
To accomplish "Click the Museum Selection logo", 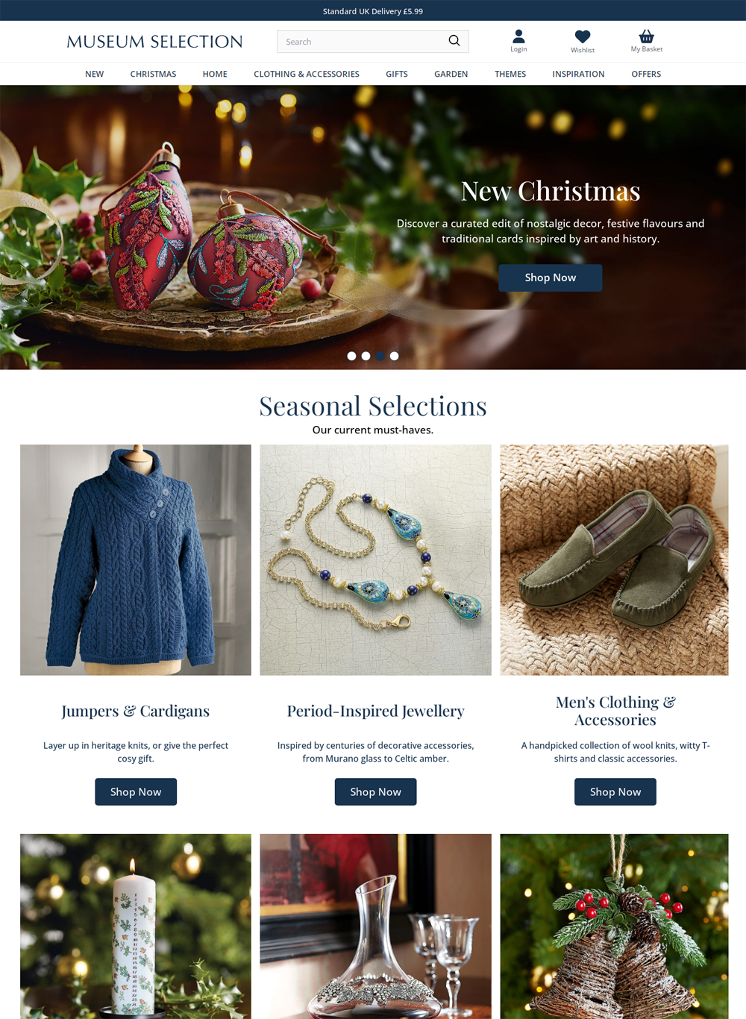I will pyautogui.click(x=154, y=42).
